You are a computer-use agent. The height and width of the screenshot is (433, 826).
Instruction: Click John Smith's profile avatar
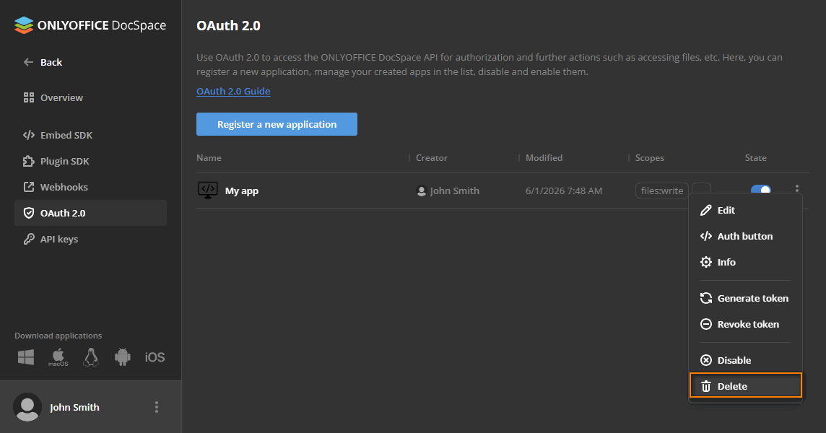27,407
